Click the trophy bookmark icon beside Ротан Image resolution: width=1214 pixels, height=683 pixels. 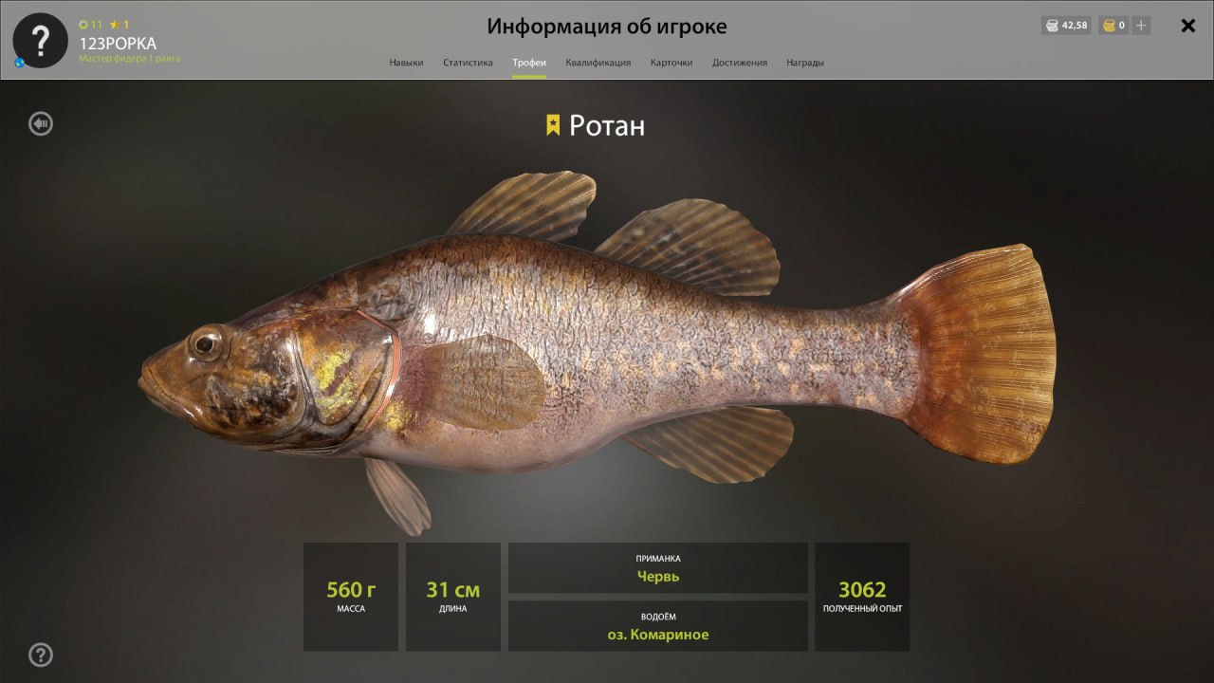553,125
